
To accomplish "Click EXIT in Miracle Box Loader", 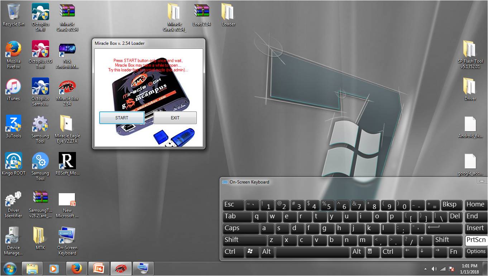I will point(175,118).
